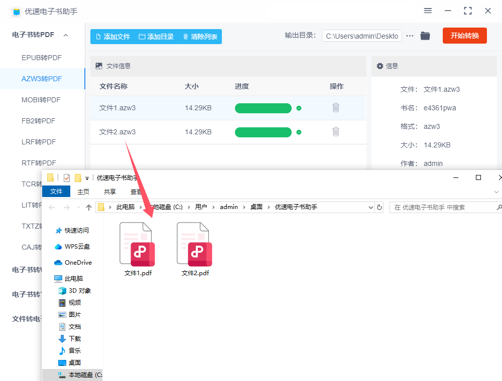Open the 文档 folder in sidebar

[x=70, y=327]
